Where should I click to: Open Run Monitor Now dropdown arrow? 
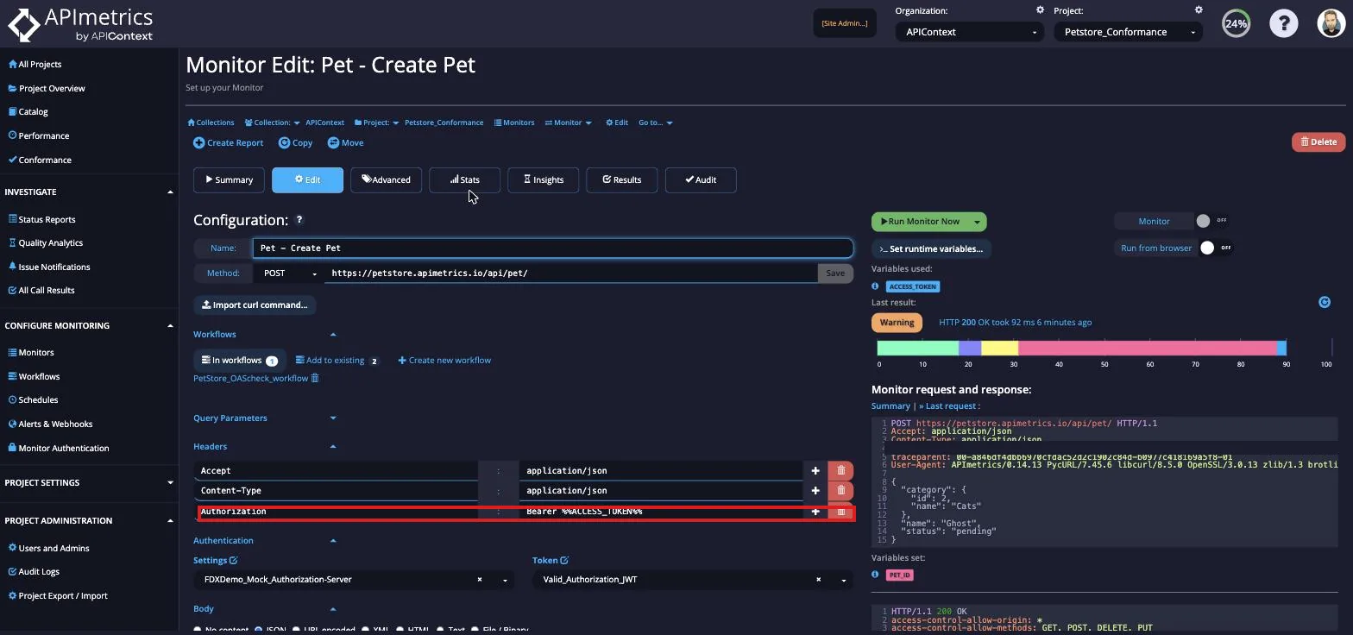pyautogui.click(x=977, y=222)
